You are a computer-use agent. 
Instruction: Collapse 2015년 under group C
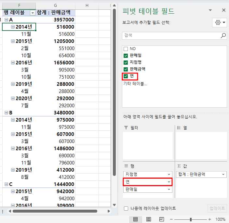point(13,191)
